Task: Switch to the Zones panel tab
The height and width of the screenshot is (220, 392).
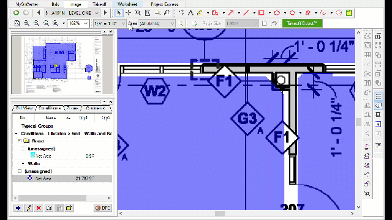Action: (73, 108)
